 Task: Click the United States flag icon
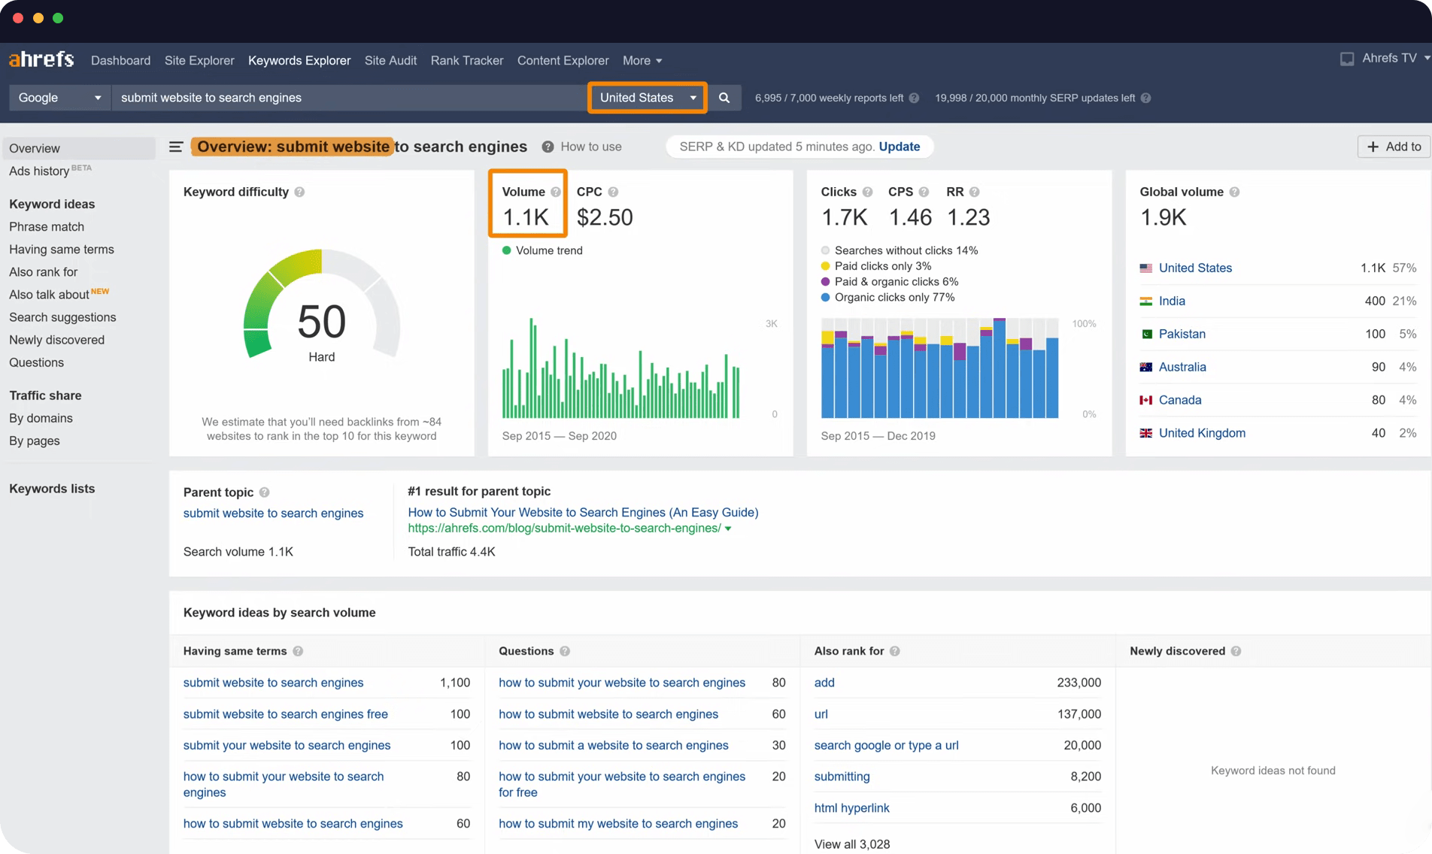pos(1145,268)
